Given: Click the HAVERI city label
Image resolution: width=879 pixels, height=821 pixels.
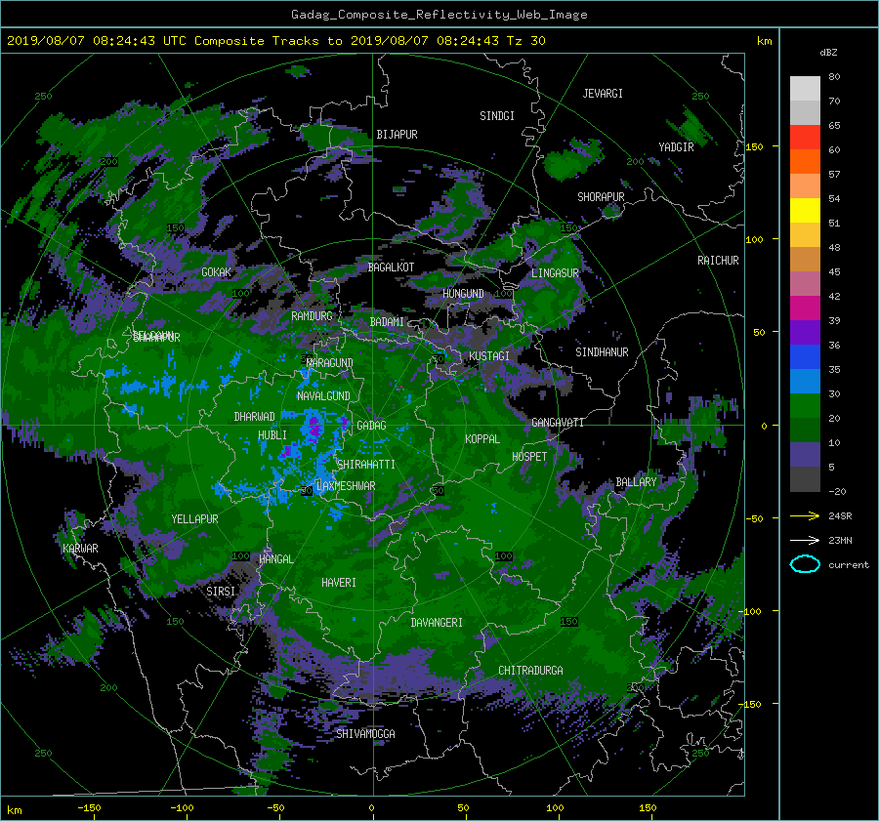Looking at the screenshot, I should tap(339, 583).
